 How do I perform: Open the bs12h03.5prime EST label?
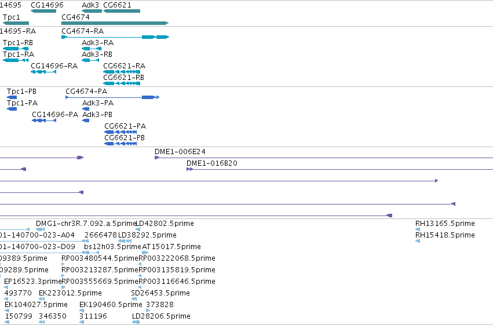coord(112,247)
